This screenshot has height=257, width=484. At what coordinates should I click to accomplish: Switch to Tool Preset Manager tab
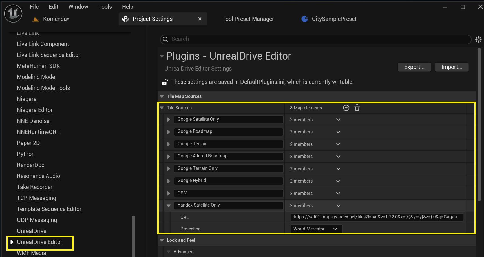click(248, 19)
